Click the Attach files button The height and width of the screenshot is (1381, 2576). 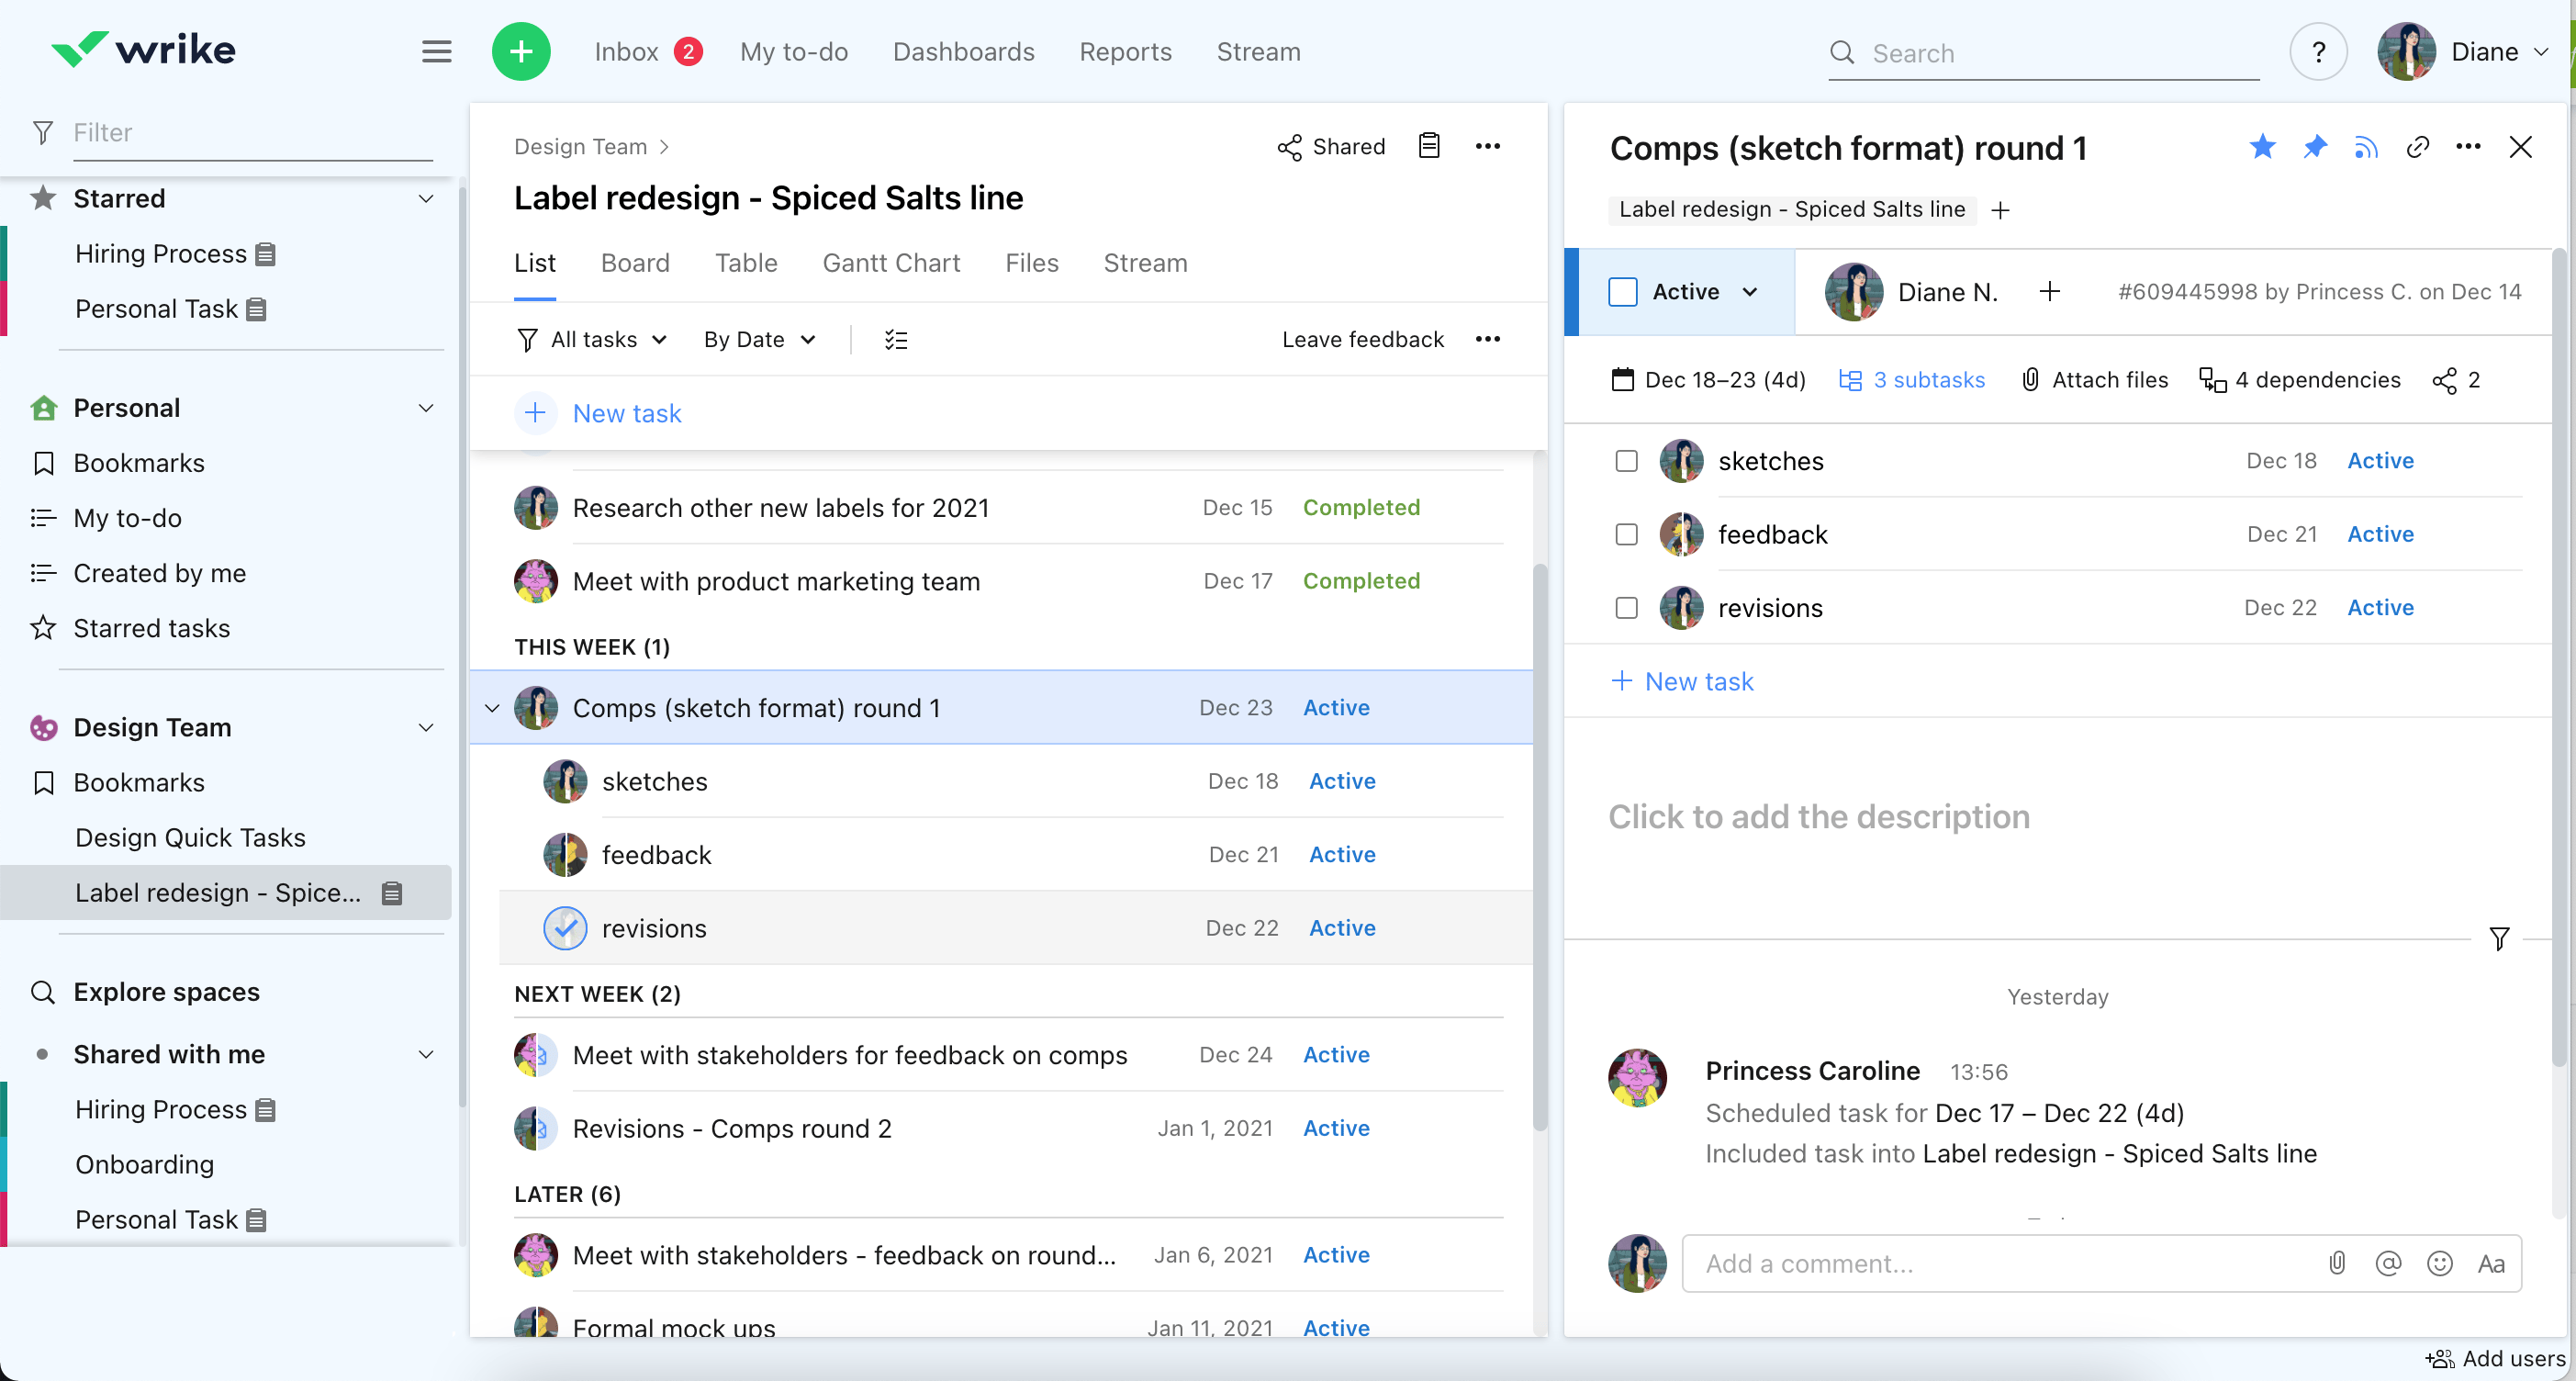[2094, 380]
